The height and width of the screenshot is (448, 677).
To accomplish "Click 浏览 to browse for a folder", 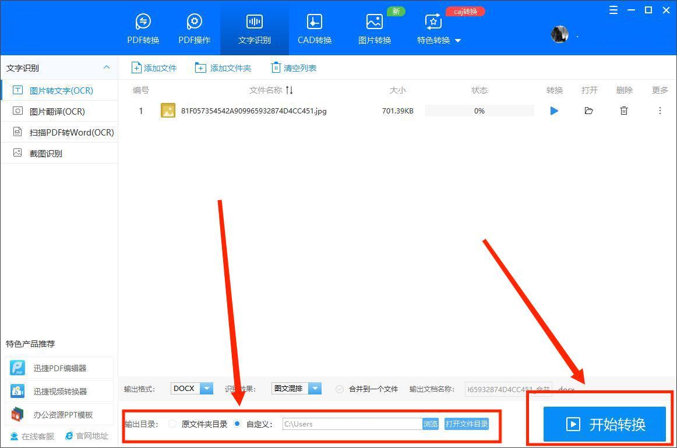I will point(431,424).
